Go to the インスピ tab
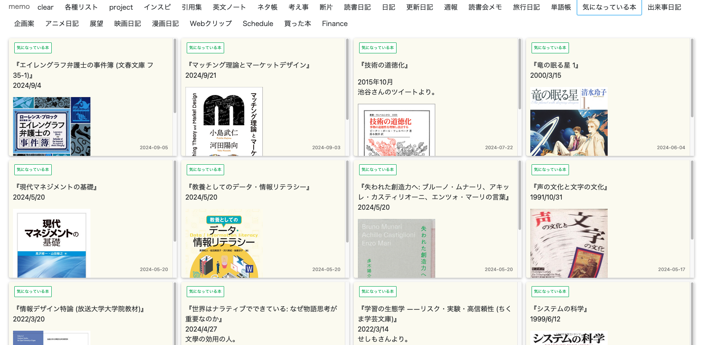The height and width of the screenshot is (345, 725). tap(157, 7)
